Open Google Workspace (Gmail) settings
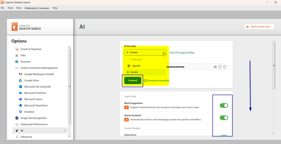The width and height of the screenshot is (281, 144). click(x=40, y=74)
